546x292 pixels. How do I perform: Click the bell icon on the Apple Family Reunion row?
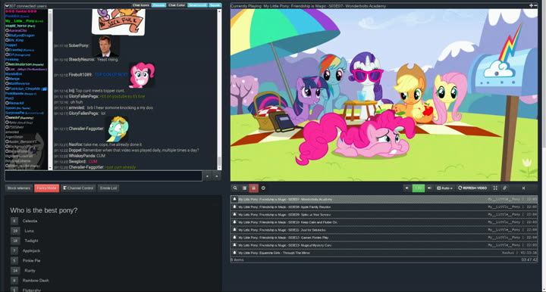234,207
